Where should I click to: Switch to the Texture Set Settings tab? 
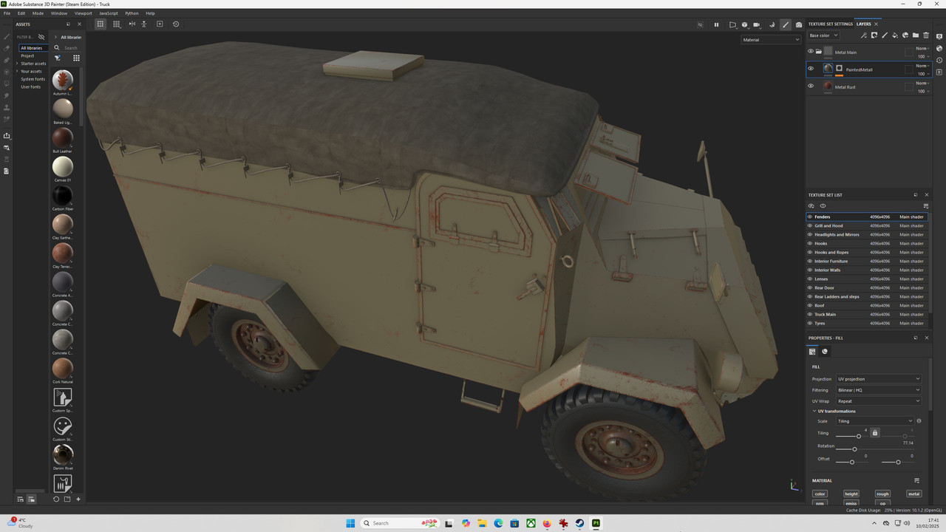830,24
